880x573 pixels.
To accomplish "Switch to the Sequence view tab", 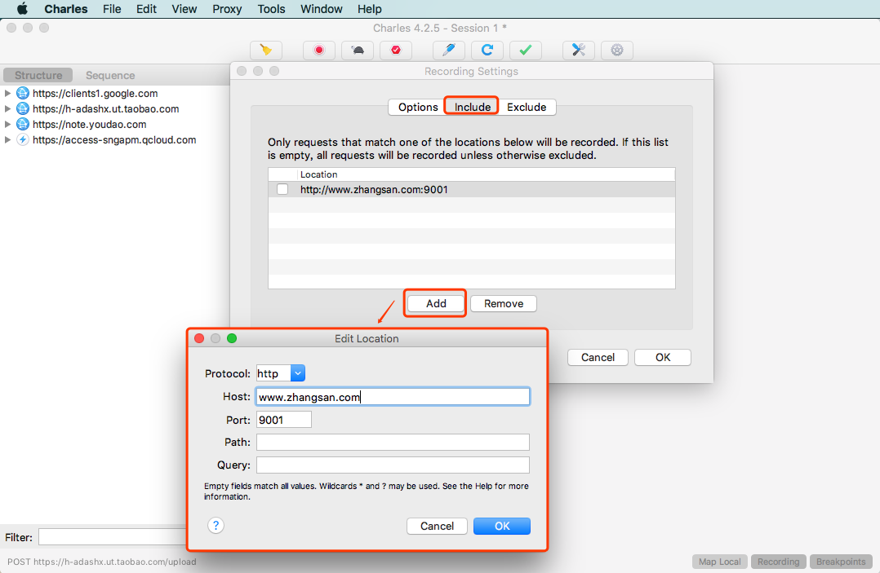I will (110, 75).
